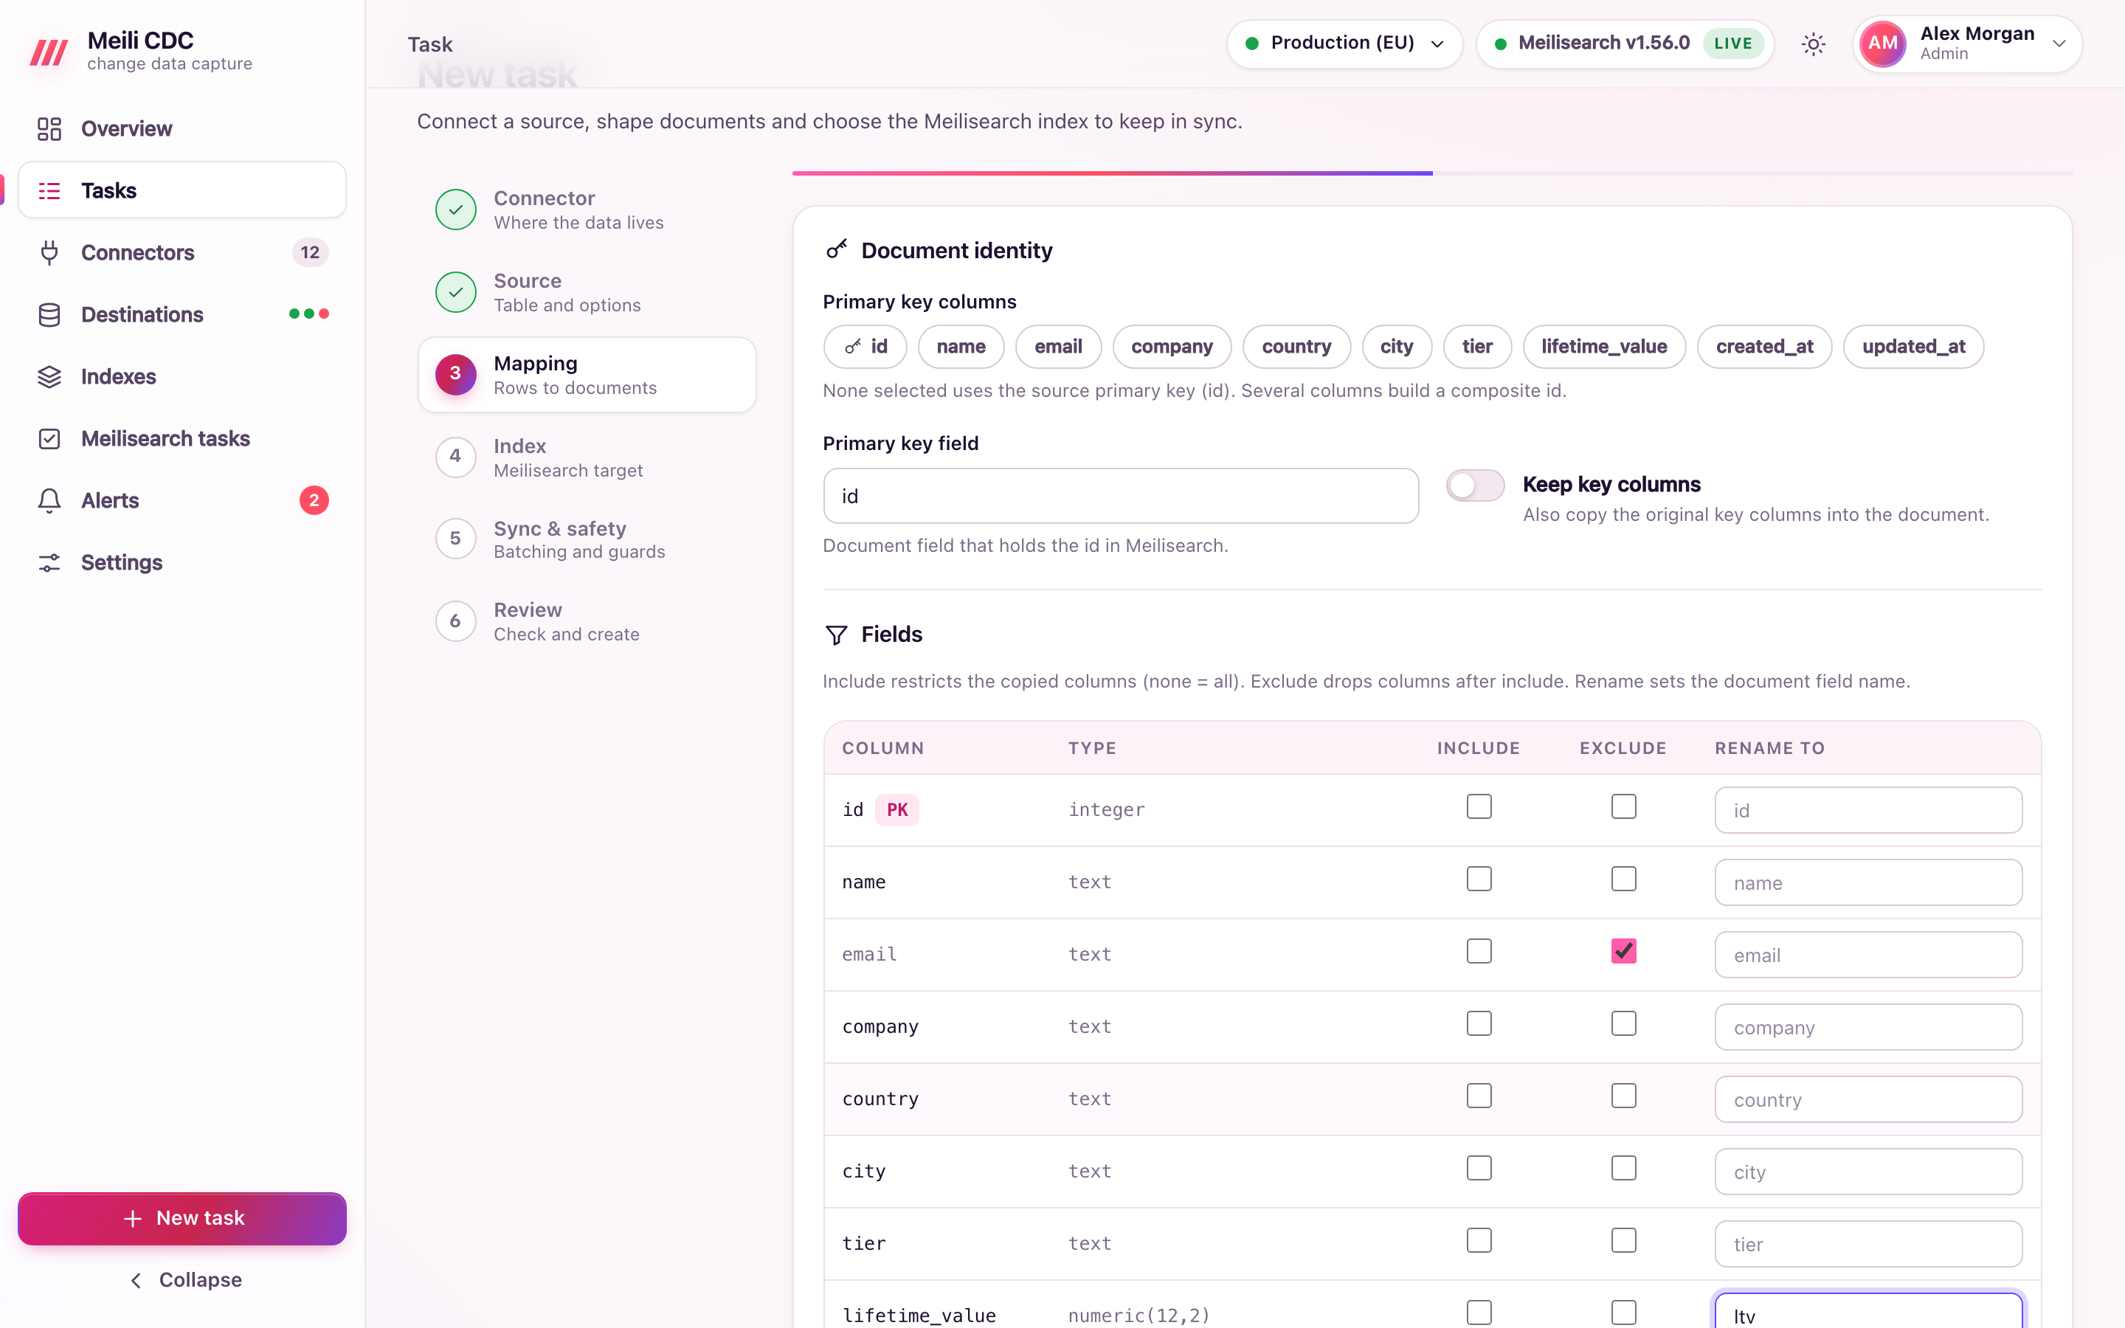Select the updated_at primary key chip
2125x1328 pixels.
[1913, 347]
